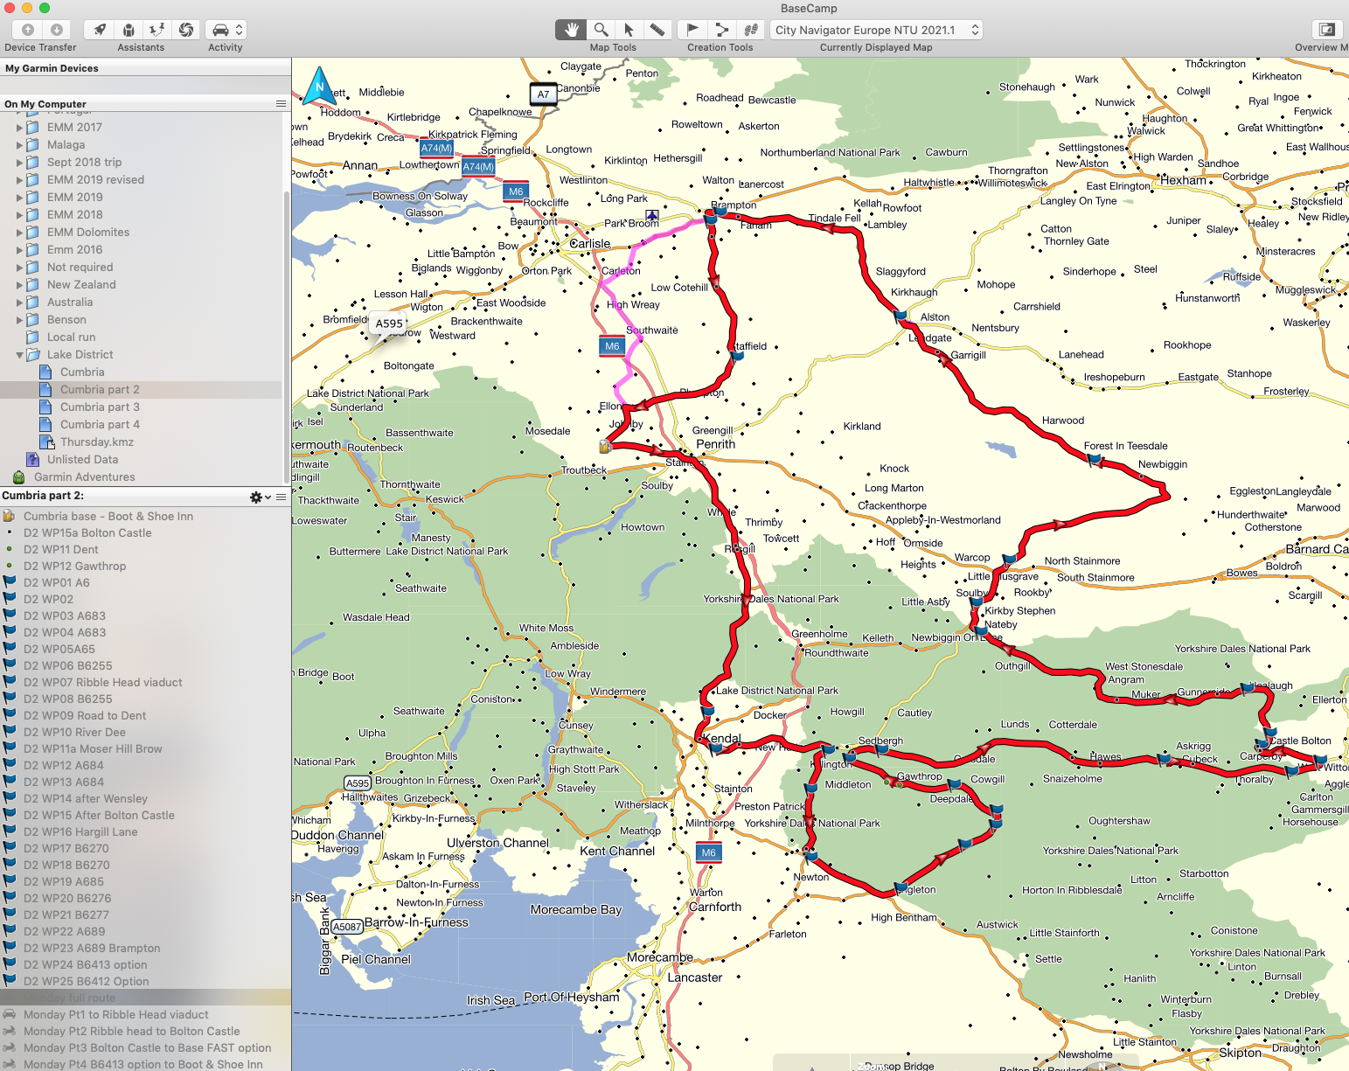This screenshot has width=1349, height=1071.
Task: Open the Cumbria part 2 gear menu
Action: (x=260, y=497)
